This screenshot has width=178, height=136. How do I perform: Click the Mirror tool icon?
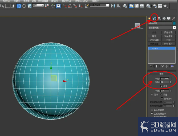click(x=113, y=6)
